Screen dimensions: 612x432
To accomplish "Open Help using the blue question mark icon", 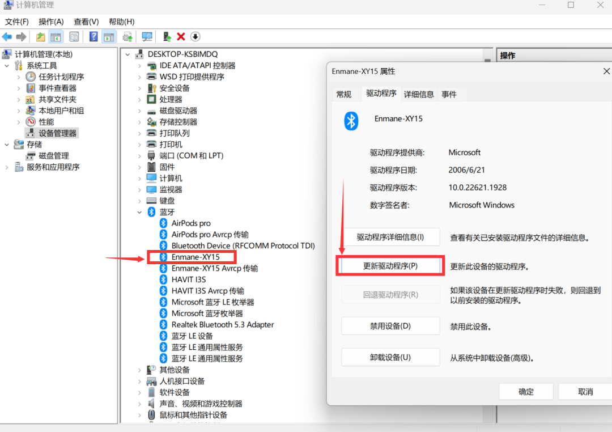I will (93, 36).
